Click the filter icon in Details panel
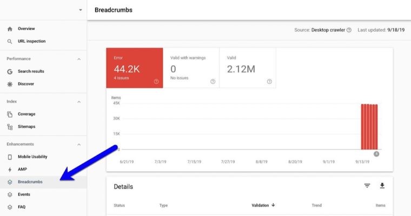 point(367,186)
